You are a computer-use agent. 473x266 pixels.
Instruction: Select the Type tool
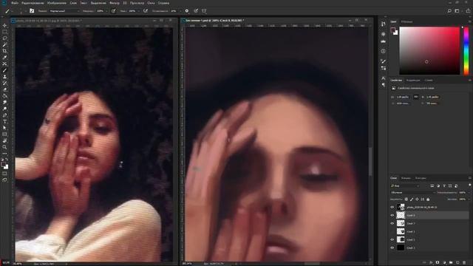pos(4,121)
